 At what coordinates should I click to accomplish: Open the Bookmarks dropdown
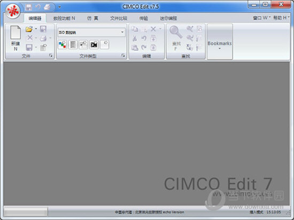pos(220,42)
